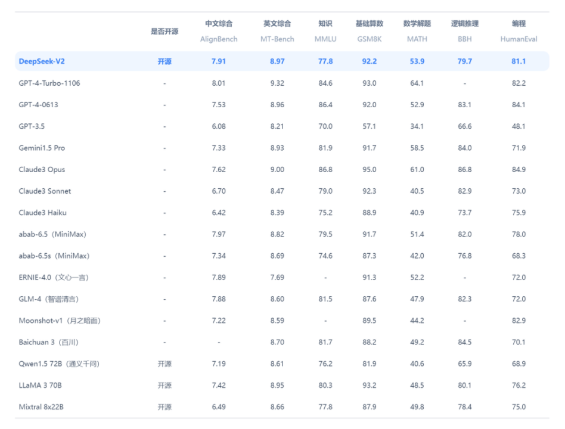The width and height of the screenshot is (565, 429).
Task: Click the abab-6.5 (MiniMax) model name
Action: point(52,235)
